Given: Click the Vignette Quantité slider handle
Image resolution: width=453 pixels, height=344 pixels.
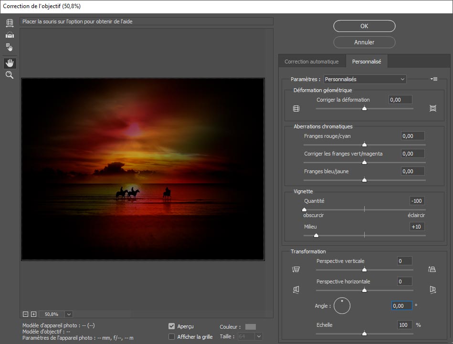Looking at the screenshot, I should 304,209.
